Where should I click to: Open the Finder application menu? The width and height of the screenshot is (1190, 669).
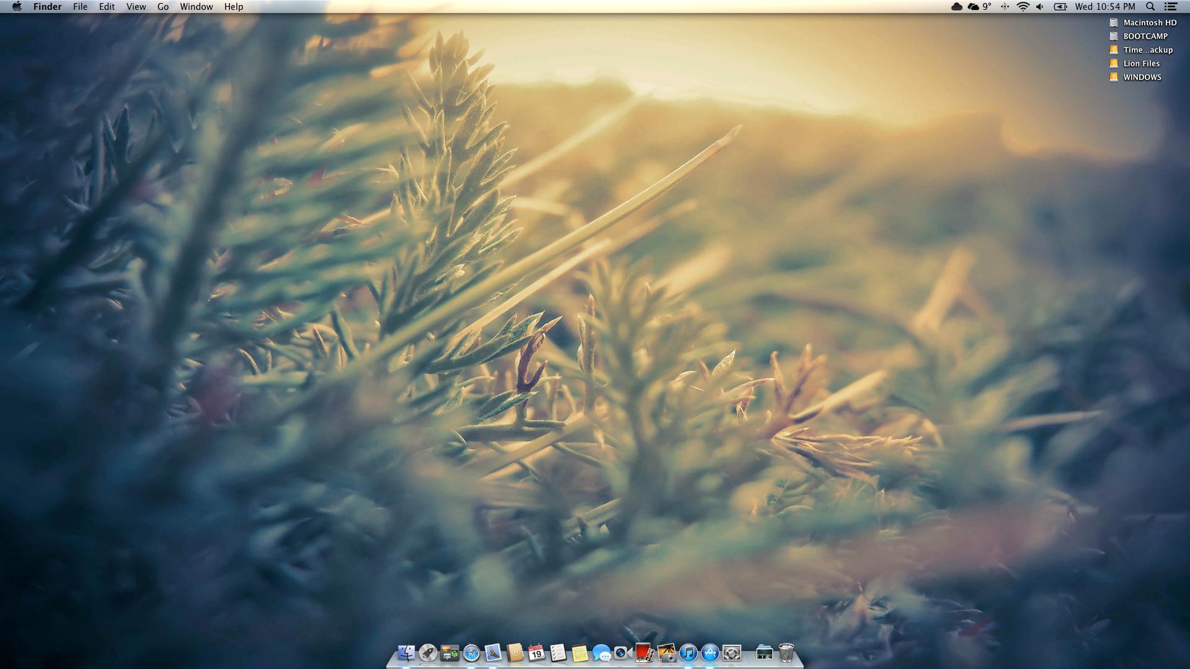pos(47,6)
